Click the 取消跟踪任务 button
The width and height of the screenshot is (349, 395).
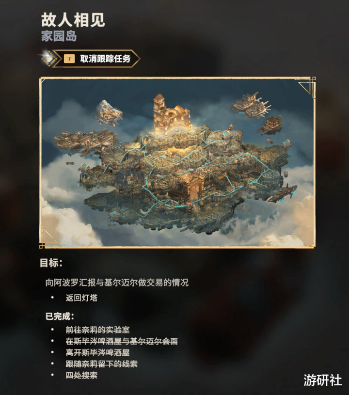[96, 59]
